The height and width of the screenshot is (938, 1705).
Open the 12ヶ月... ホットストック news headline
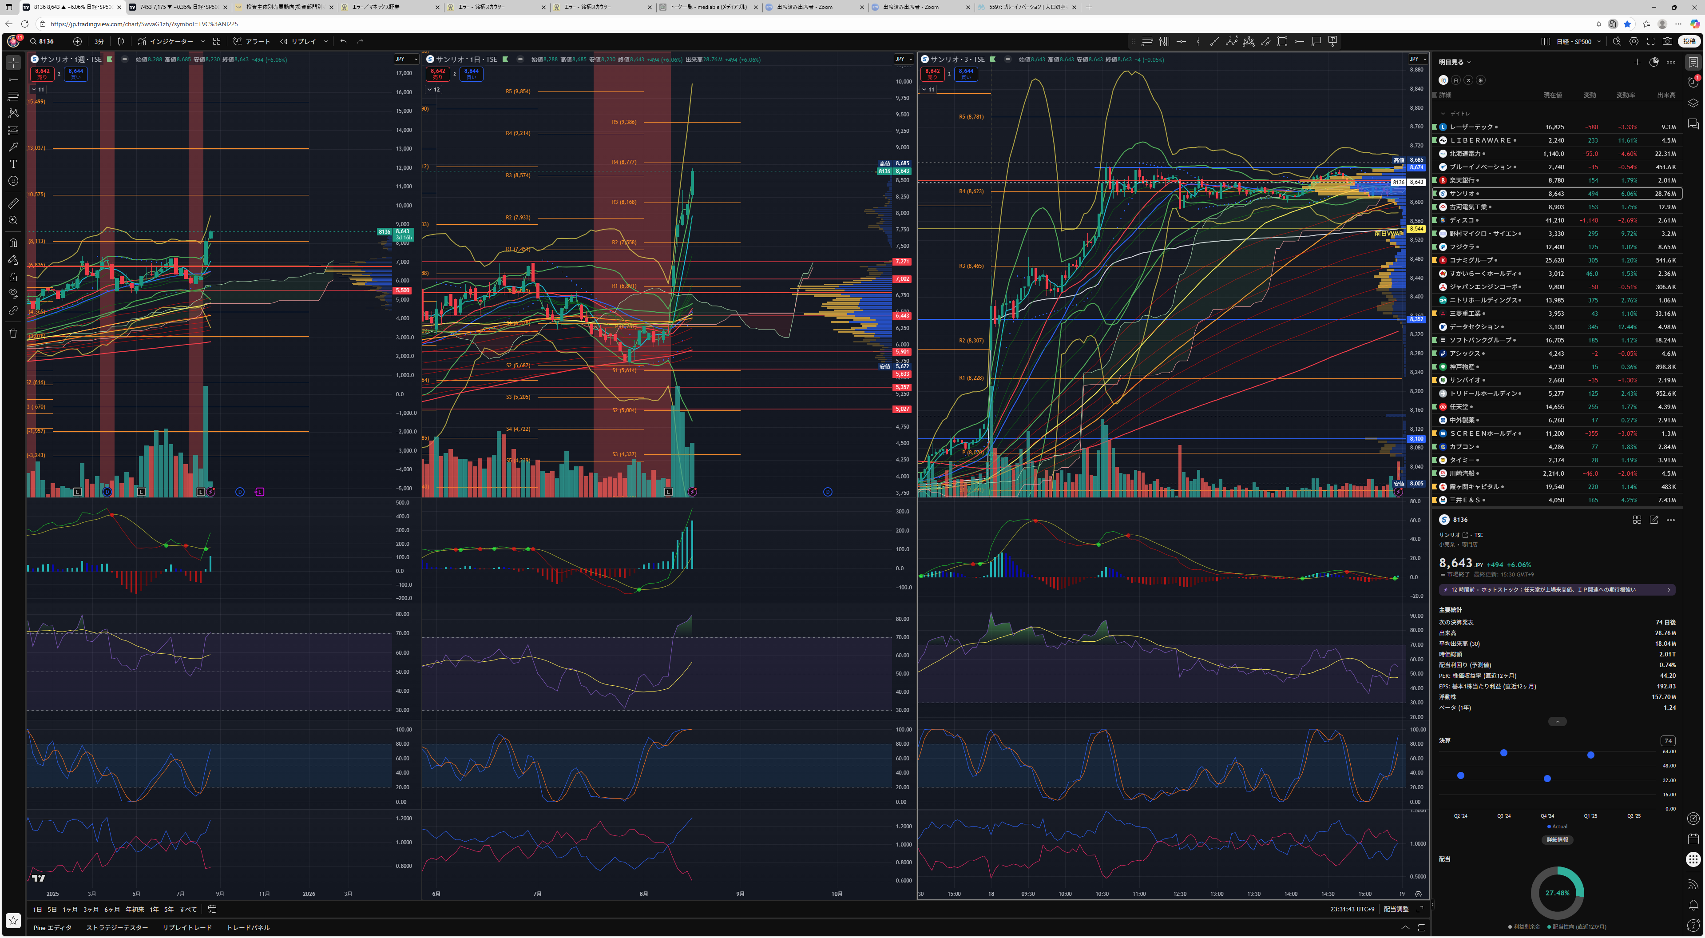point(1557,590)
